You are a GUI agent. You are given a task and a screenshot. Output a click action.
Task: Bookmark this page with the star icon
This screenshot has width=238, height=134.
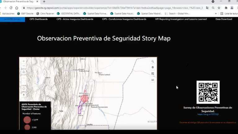click(219, 8)
